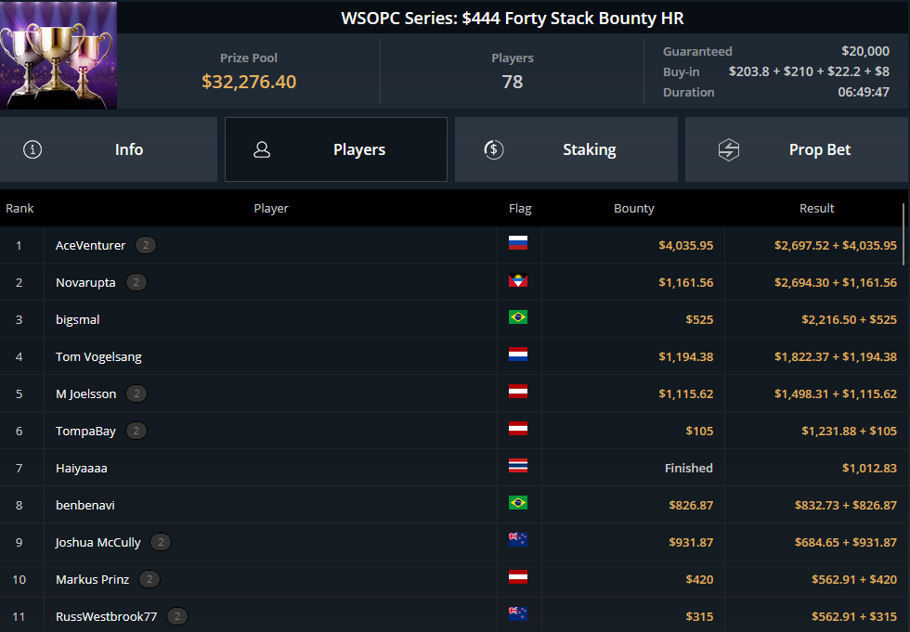Click the Prop Bet hexagon icon

728,149
